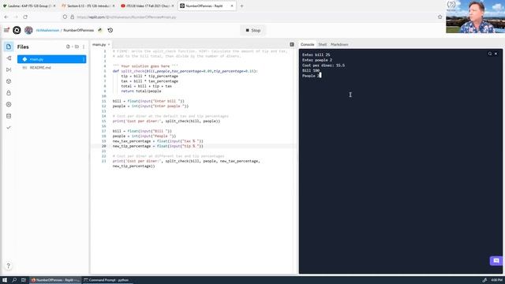The height and width of the screenshot is (284, 505).
Task: Switch to the Console tab
Action: point(307,44)
